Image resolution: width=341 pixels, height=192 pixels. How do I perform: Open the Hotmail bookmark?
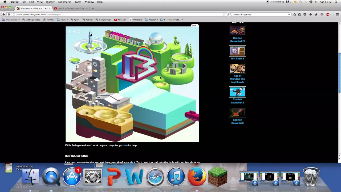point(48,20)
